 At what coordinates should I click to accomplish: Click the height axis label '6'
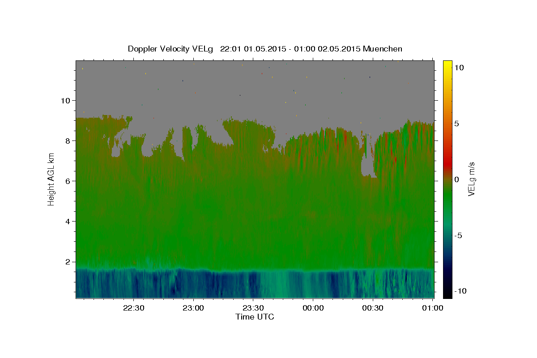[68, 181]
